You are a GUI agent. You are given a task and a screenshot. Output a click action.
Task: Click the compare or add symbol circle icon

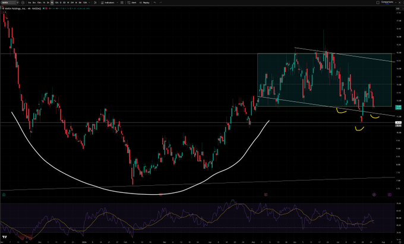(x=23, y=2)
